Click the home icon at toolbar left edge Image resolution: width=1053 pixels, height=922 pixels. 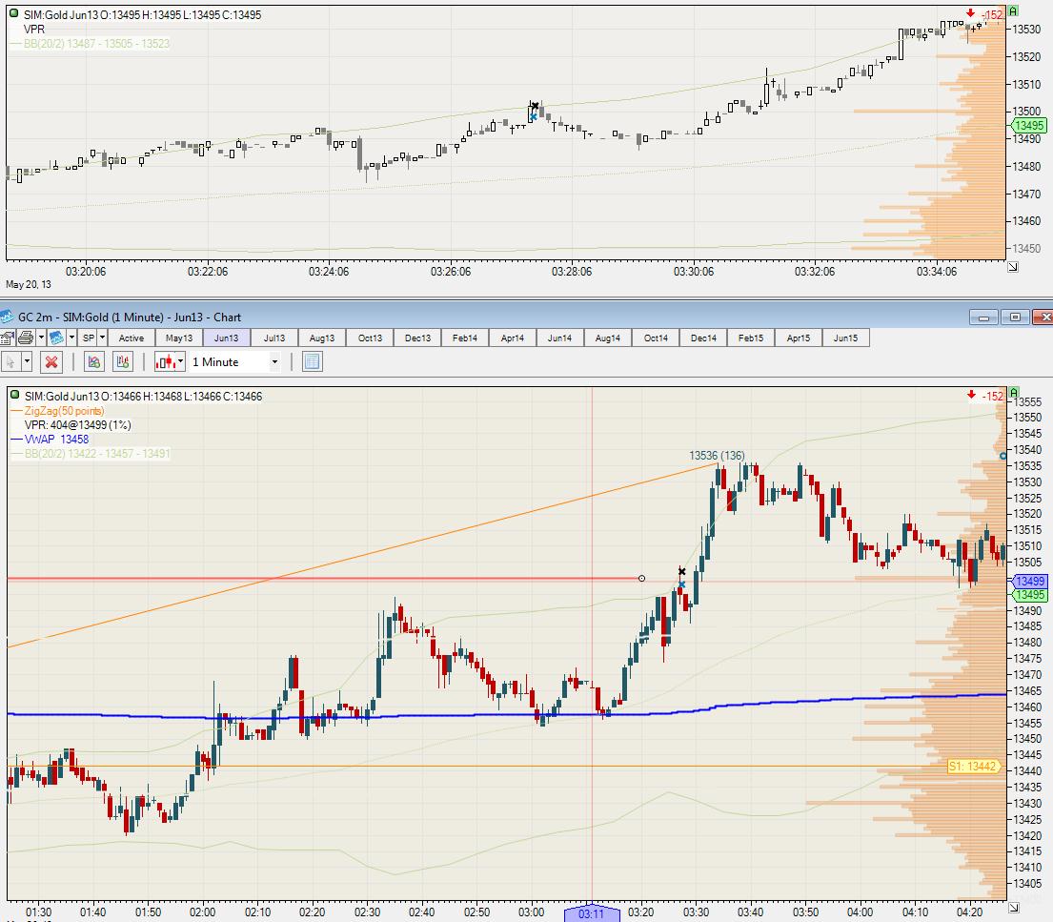[x=8, y=338]
